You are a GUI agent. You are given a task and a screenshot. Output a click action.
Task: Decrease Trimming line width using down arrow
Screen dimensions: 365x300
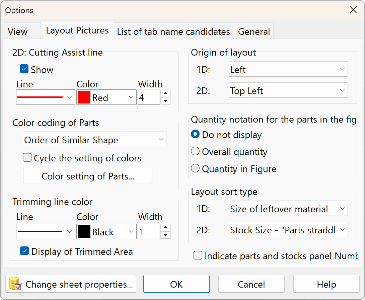165,235
